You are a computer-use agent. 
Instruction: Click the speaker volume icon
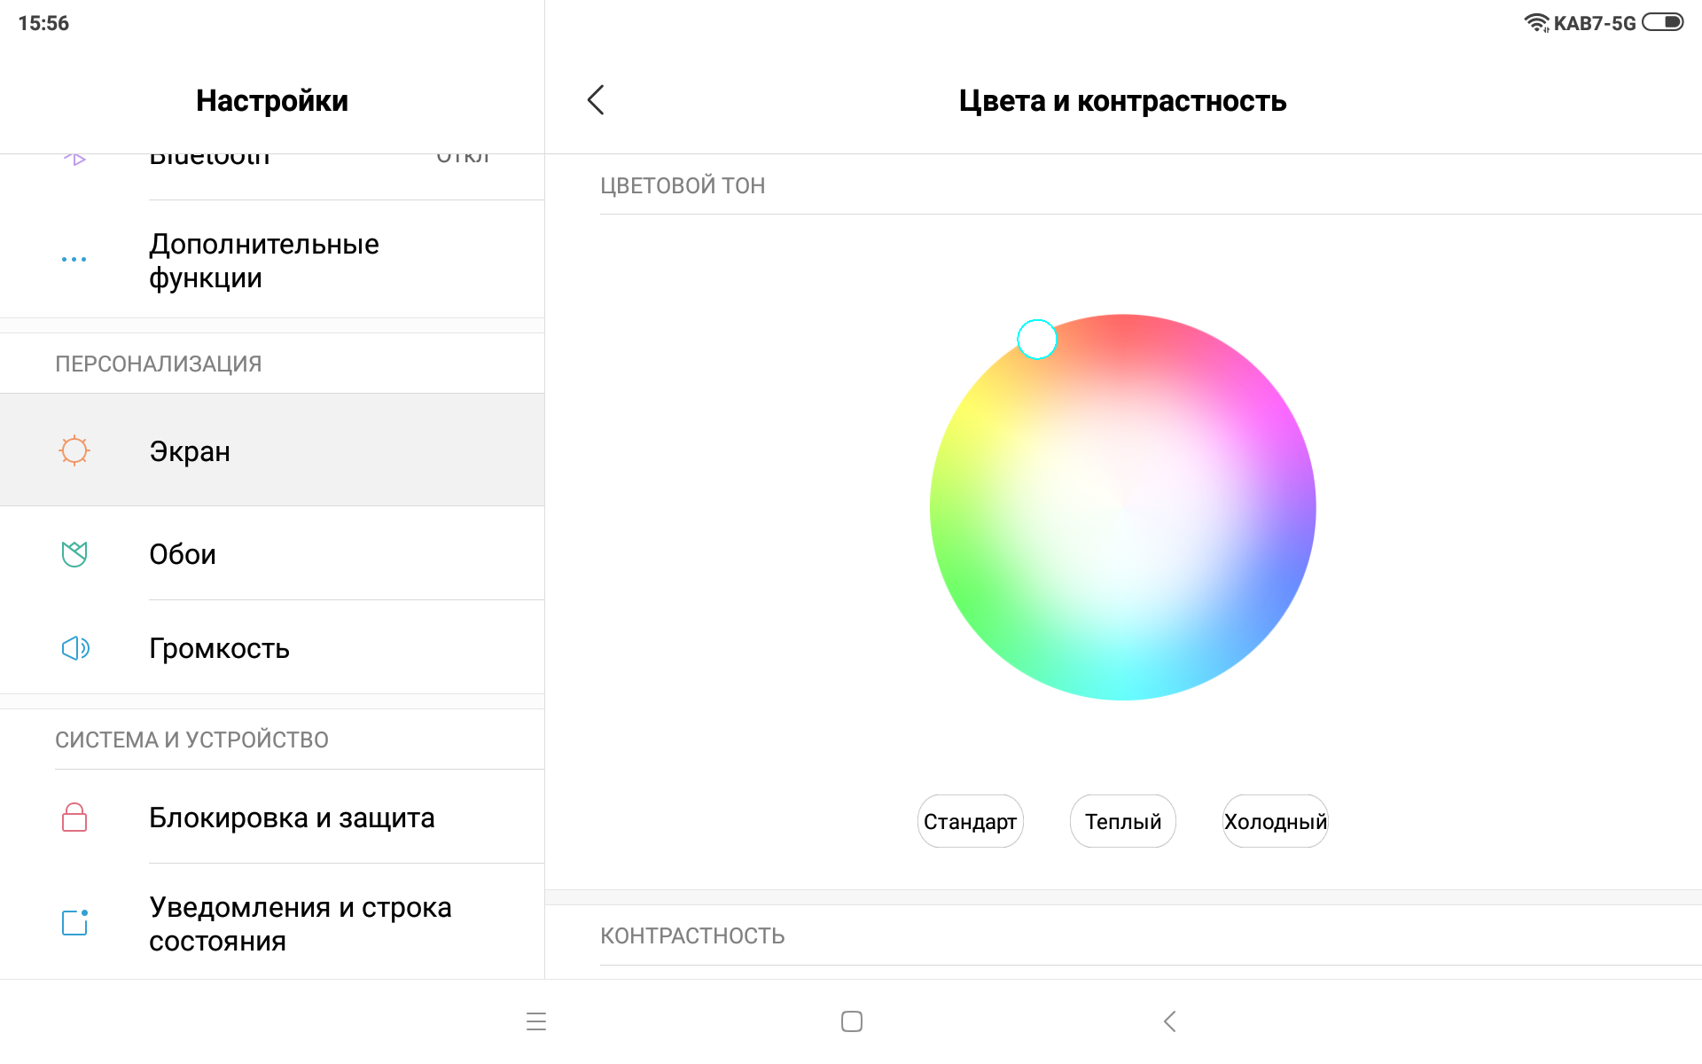click(x=75, y=648)
